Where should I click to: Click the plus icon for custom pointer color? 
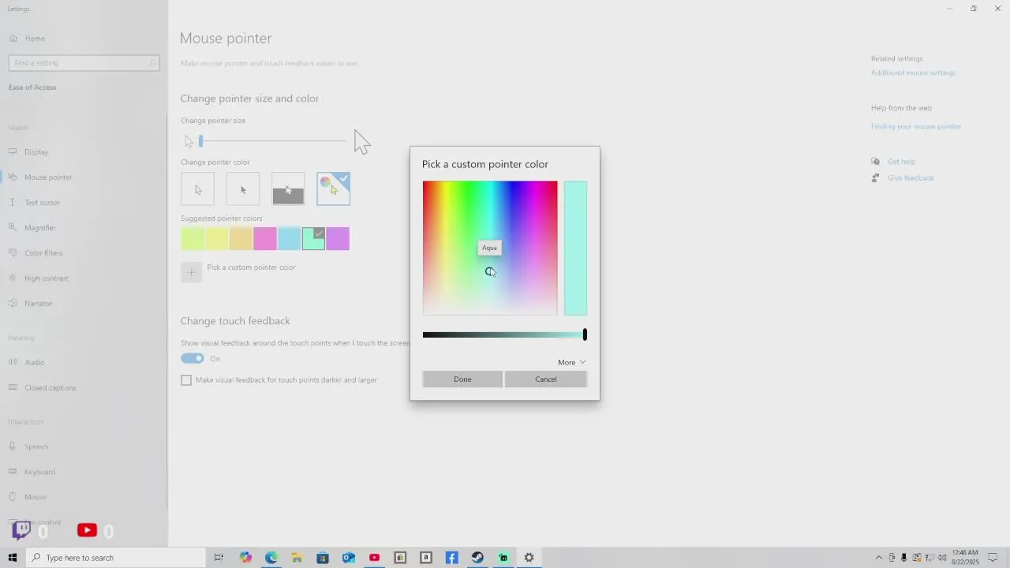(x=191, y=272)
